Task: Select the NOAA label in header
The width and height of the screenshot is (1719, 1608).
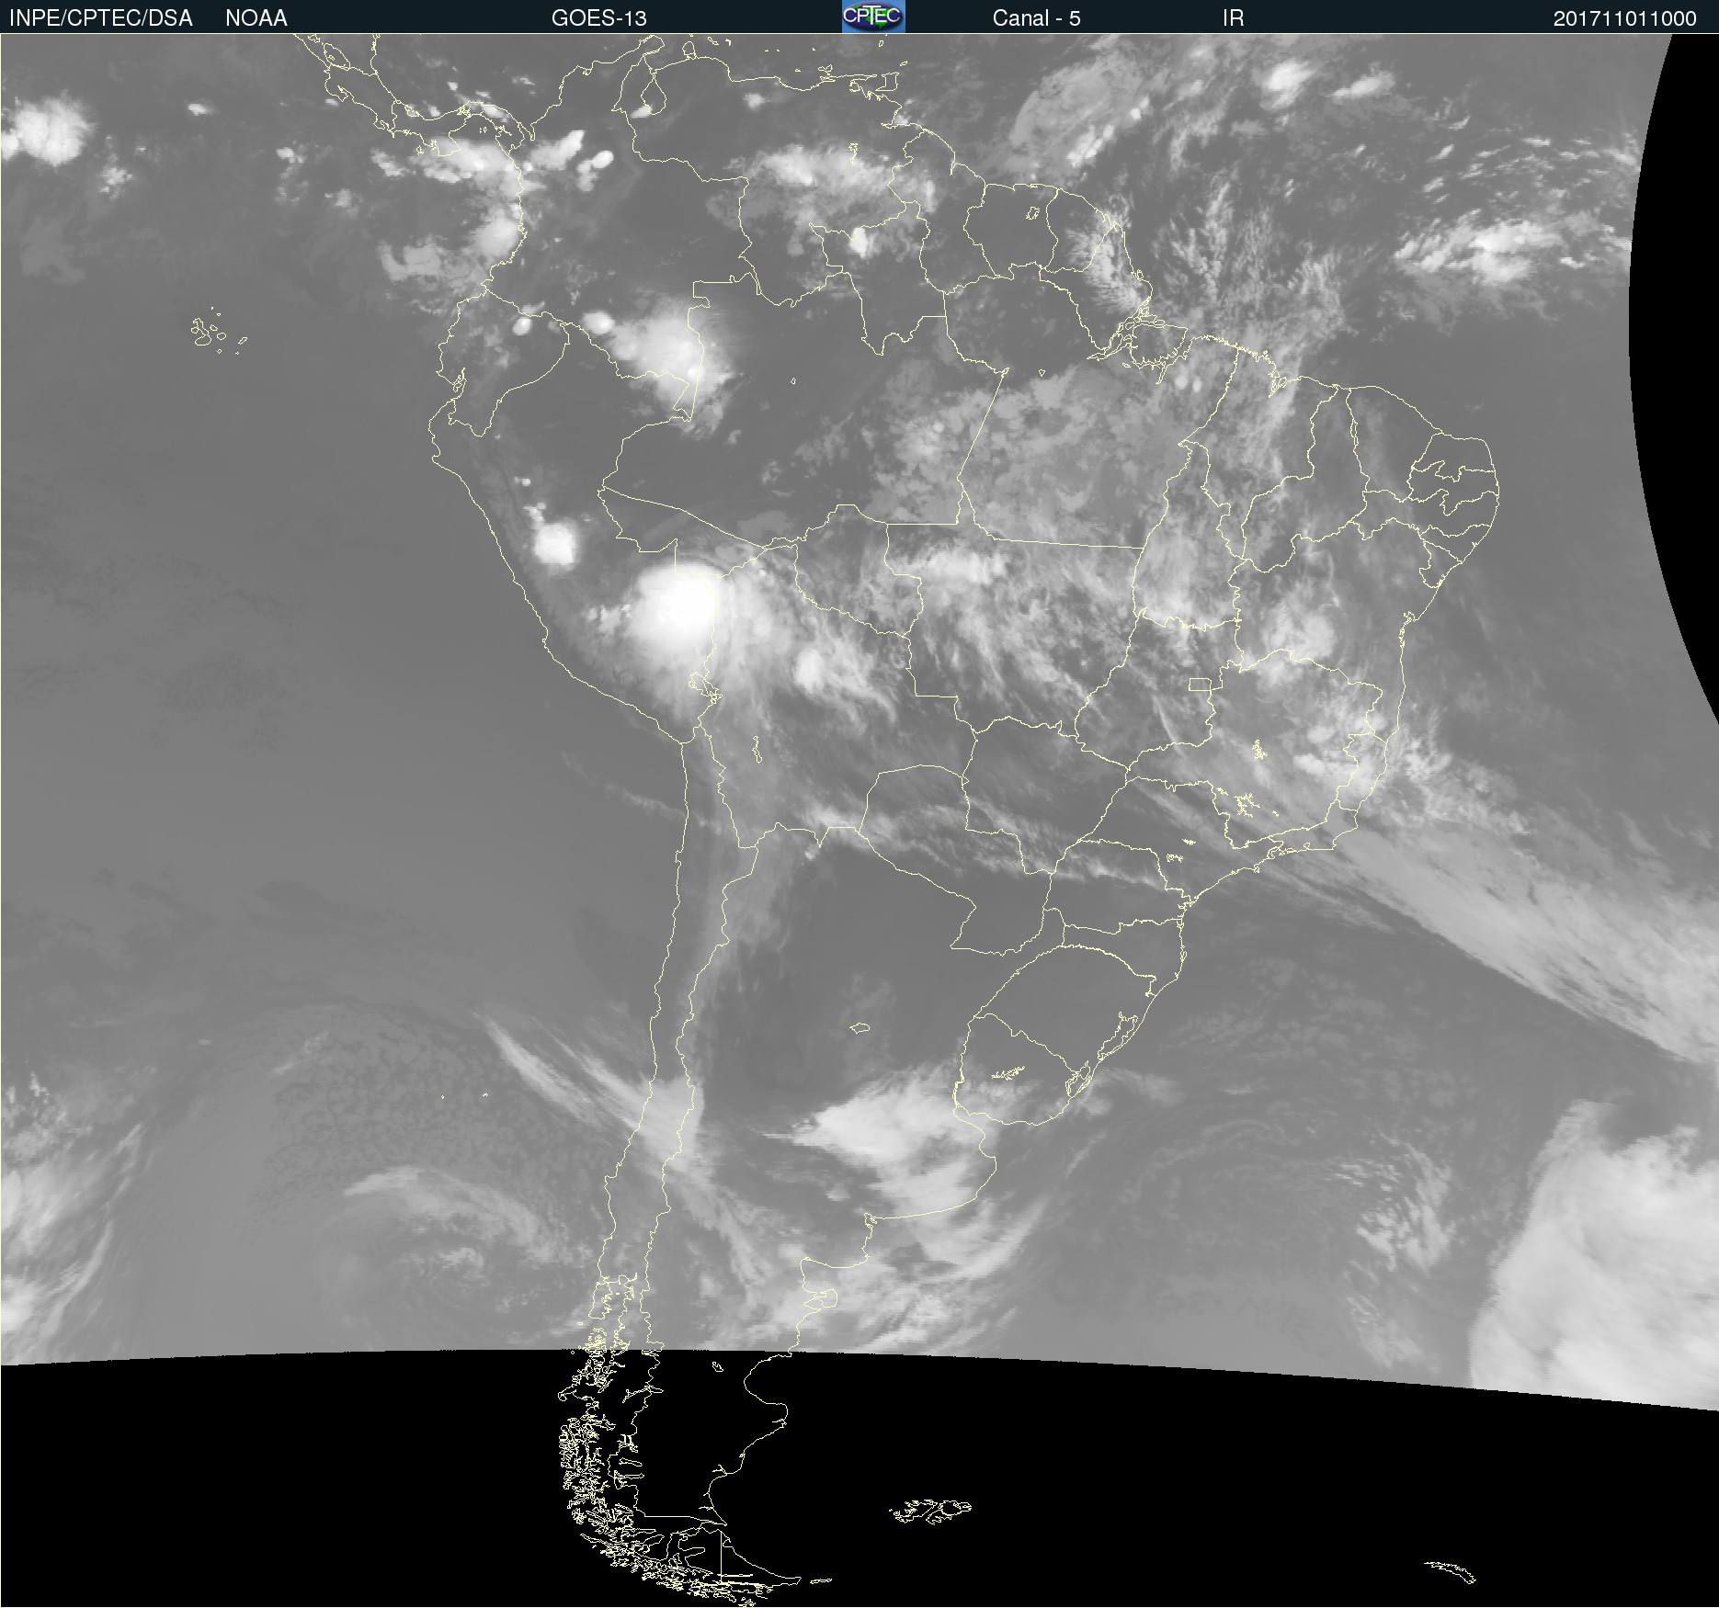Action: click(x=256, y=18)
